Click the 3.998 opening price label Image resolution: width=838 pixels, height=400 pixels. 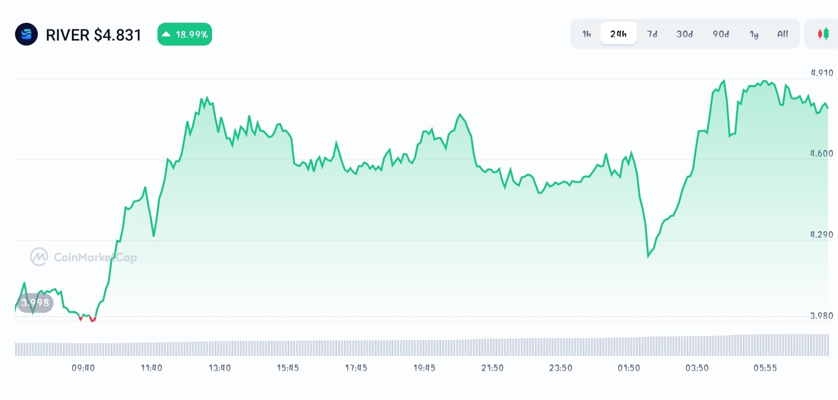[x=35, y=303]
